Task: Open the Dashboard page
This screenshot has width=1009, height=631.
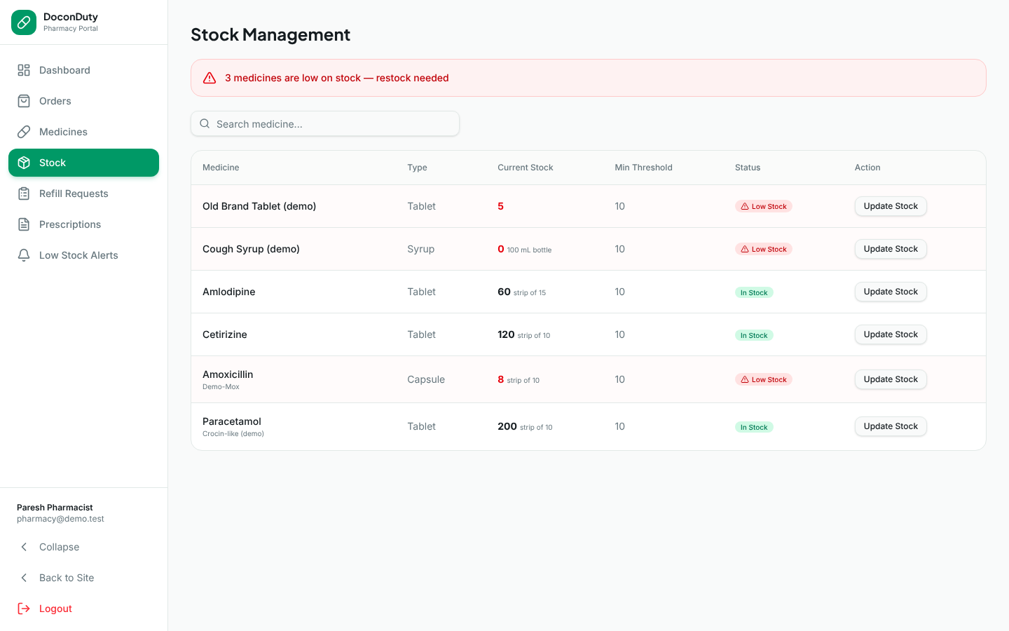Action: pyautogui.click(x=83, y=70)
